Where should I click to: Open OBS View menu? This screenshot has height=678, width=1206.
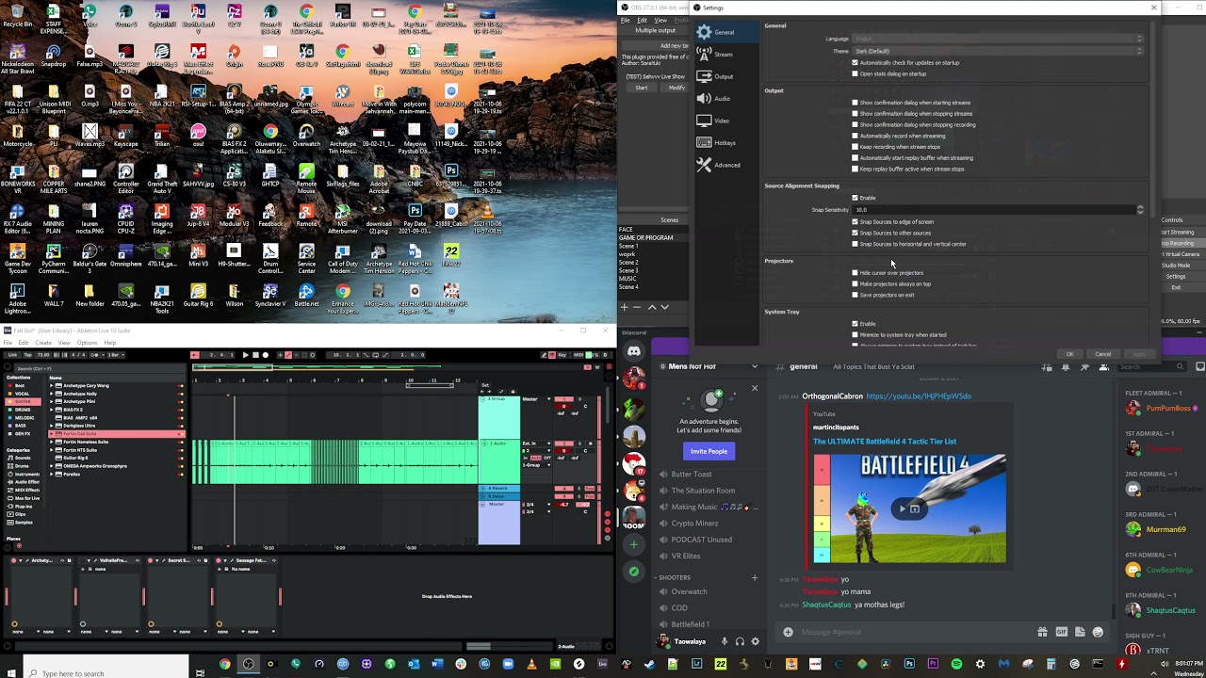point(660,20)
